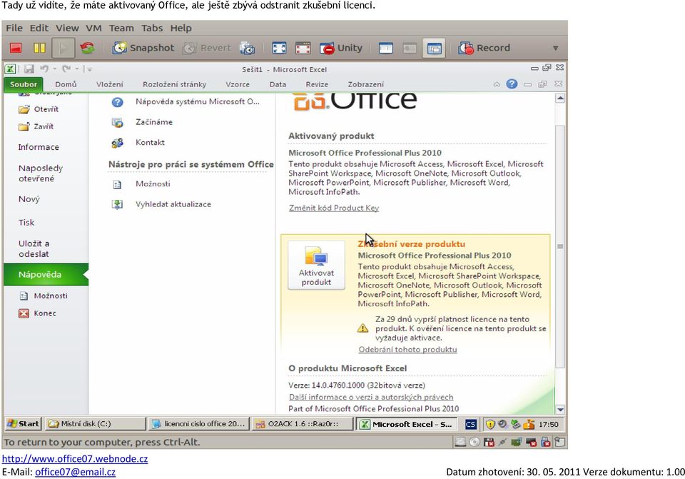Screen dimensions: 685x479
Task: Open Customize Quick Access Toolbar dropdown
Action: (x=88, y=69)
